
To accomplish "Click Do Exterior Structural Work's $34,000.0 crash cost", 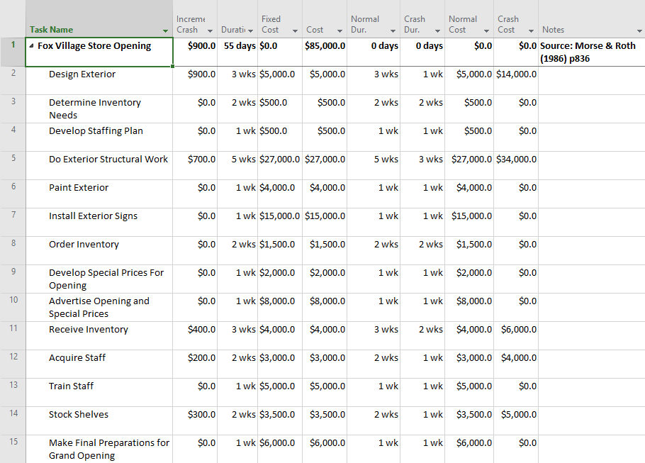I will [516, 165].
